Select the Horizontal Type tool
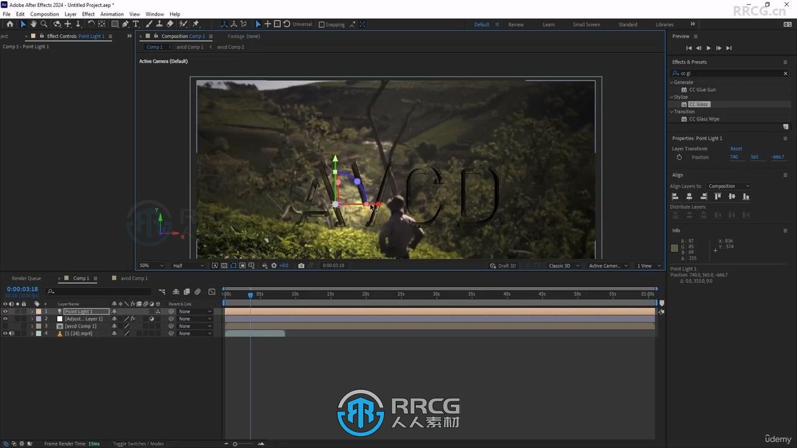Screen dimensions: 797x448 [136, 24]
